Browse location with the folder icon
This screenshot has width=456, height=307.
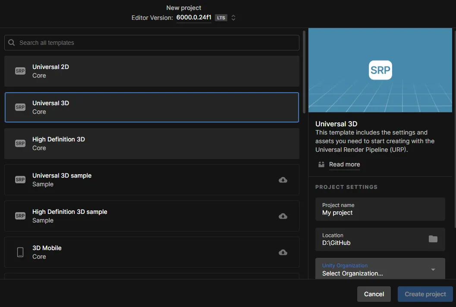pos(433,239)
